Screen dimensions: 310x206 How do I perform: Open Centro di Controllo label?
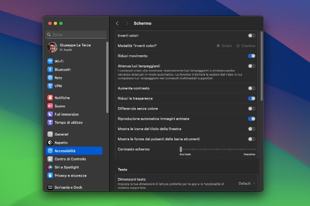70,159
